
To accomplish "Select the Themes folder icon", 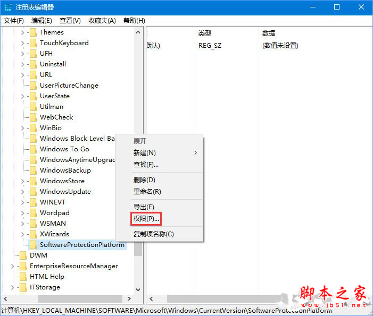I will point(34,32).
